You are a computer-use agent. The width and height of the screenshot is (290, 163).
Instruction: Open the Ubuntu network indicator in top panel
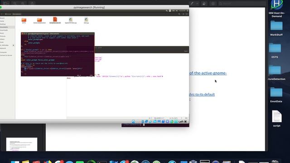click(x=167, y=11)
